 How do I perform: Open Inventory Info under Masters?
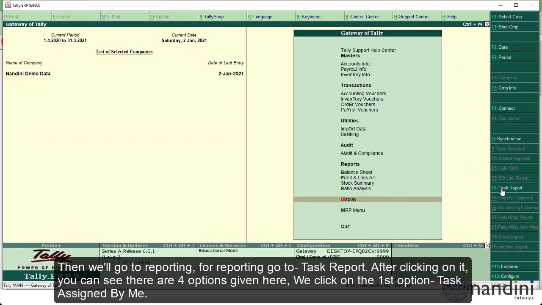pyautogui.click(x=356, y=75)
